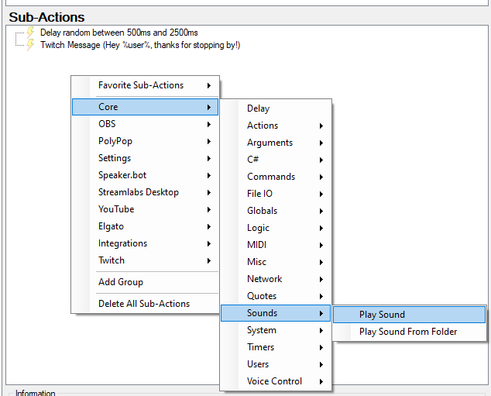Expand the Twitch submenu arrow
491x396 pixels.
[209, 260]
